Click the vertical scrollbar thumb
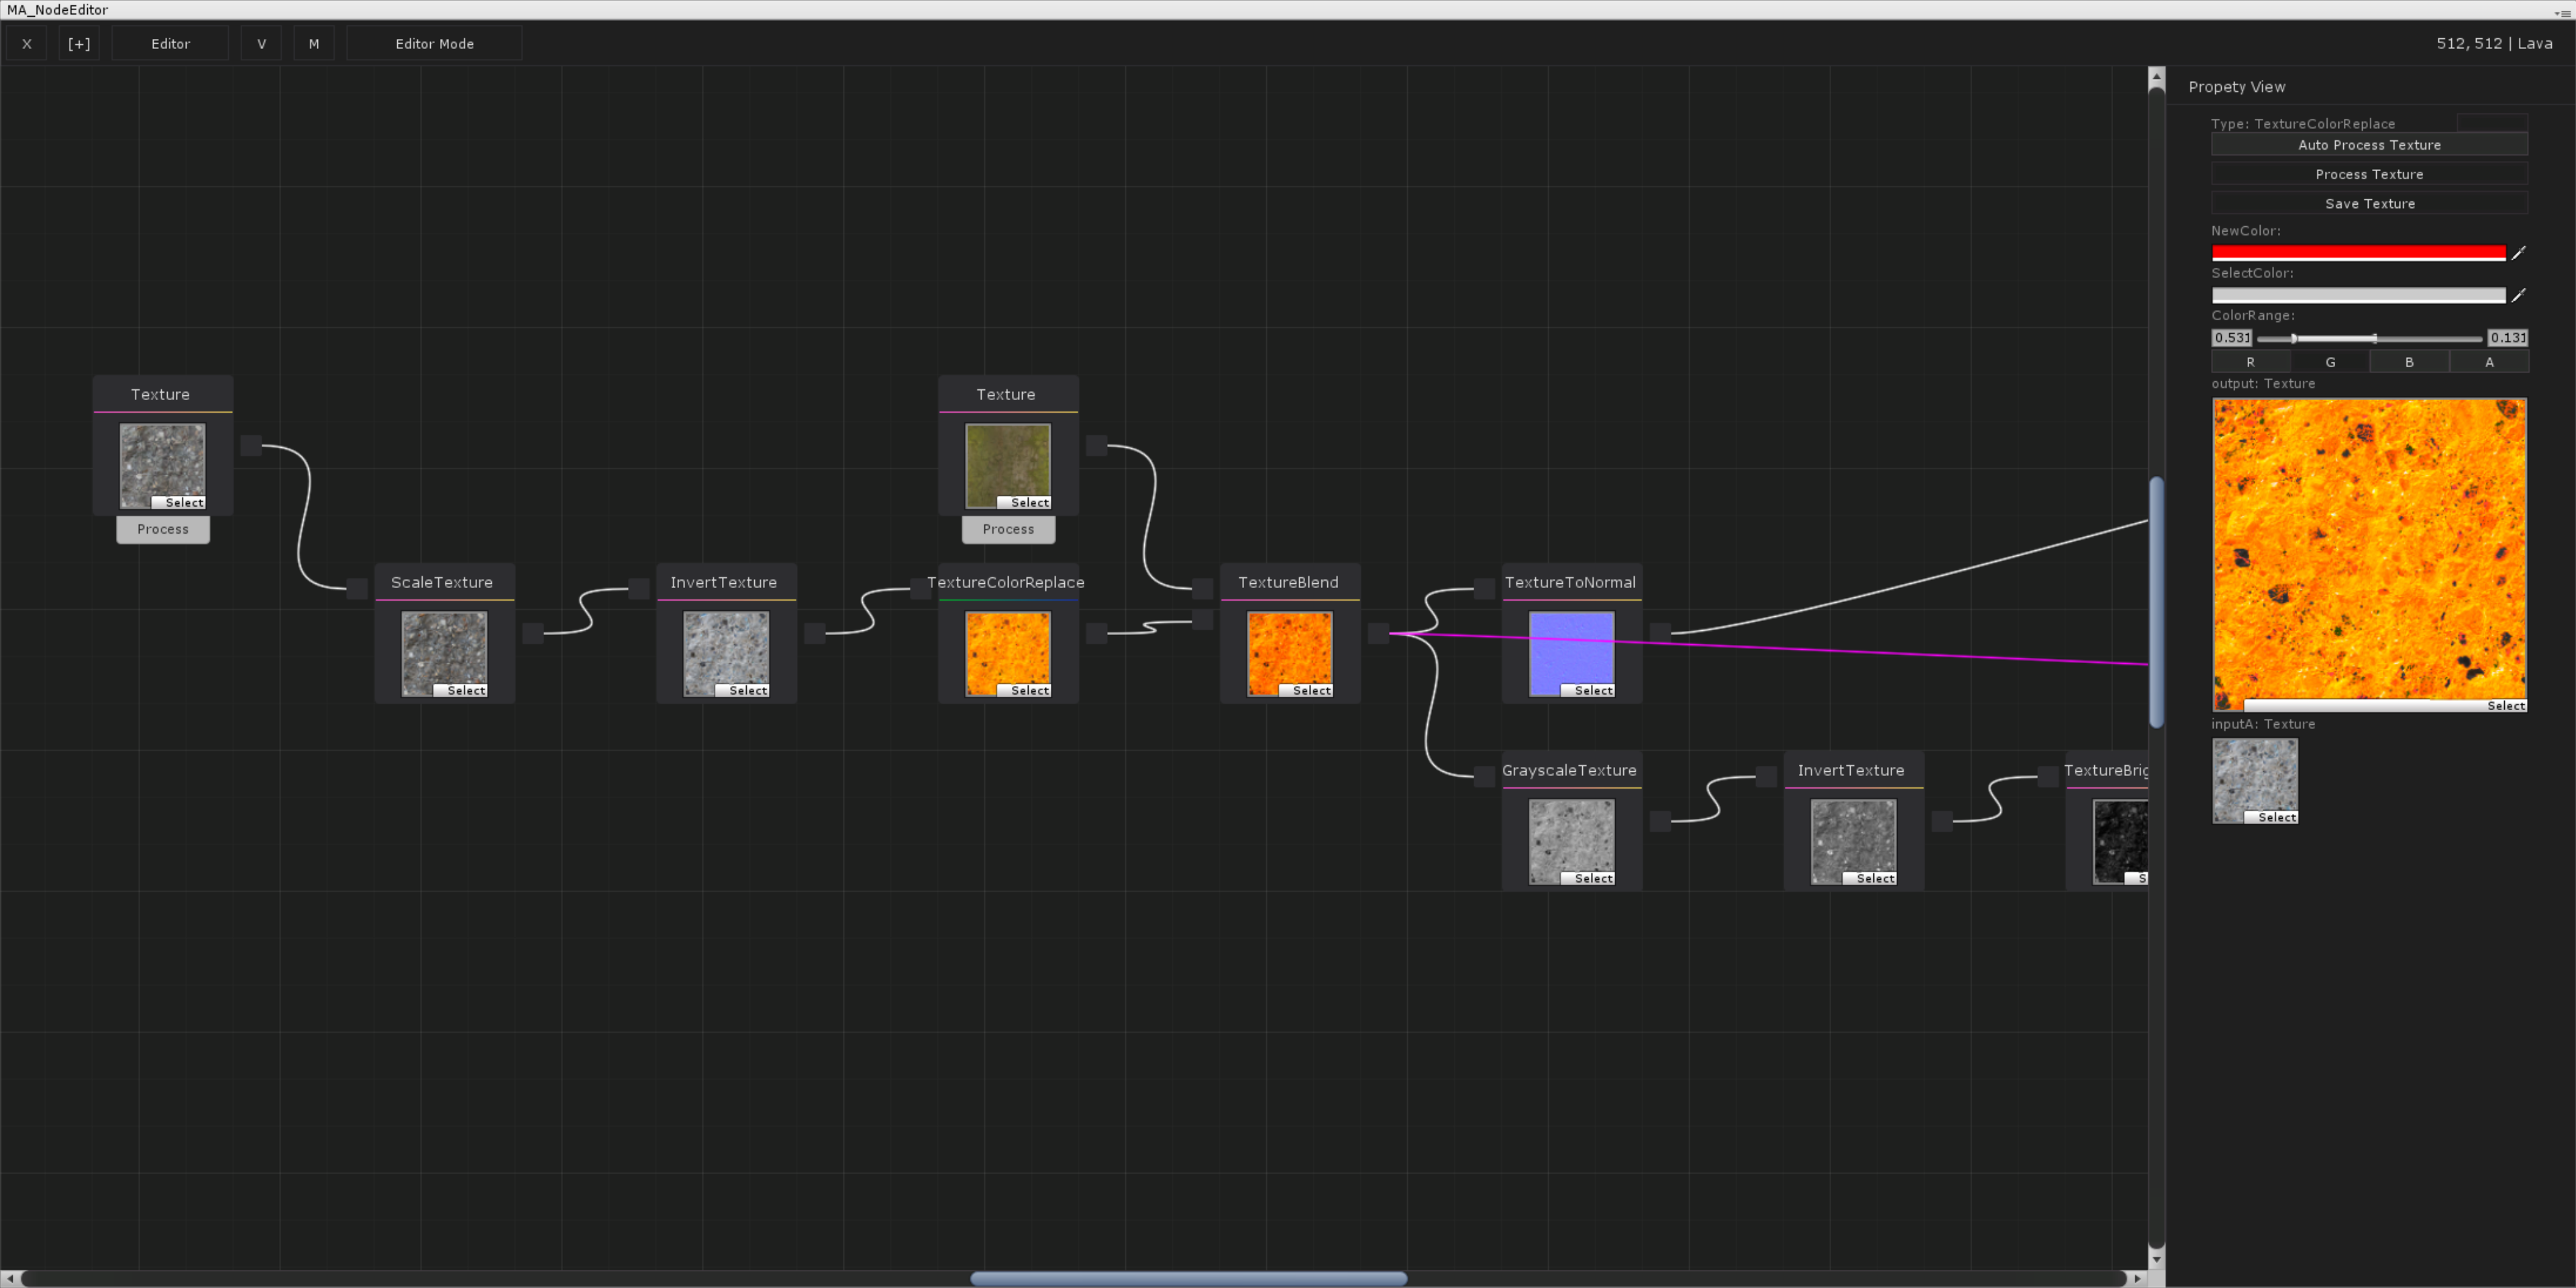The height and width of the screenshot is (1288, 2576). click(2156, 602)
